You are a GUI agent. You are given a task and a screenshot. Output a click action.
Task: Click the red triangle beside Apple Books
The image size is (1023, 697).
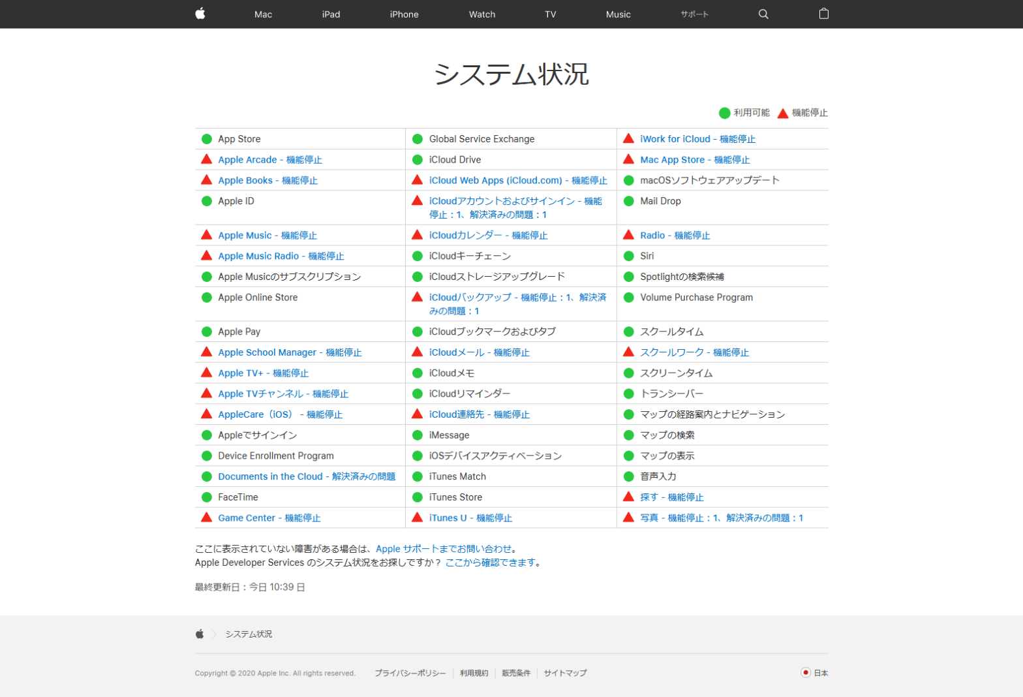pyautogui.click(x=207, y=180)
